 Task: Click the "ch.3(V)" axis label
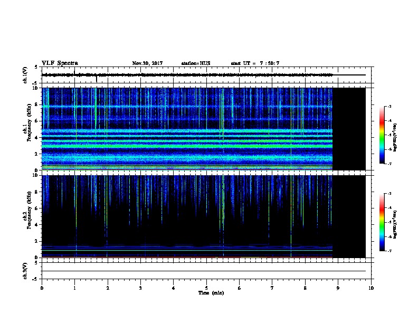tap(25, 271)
